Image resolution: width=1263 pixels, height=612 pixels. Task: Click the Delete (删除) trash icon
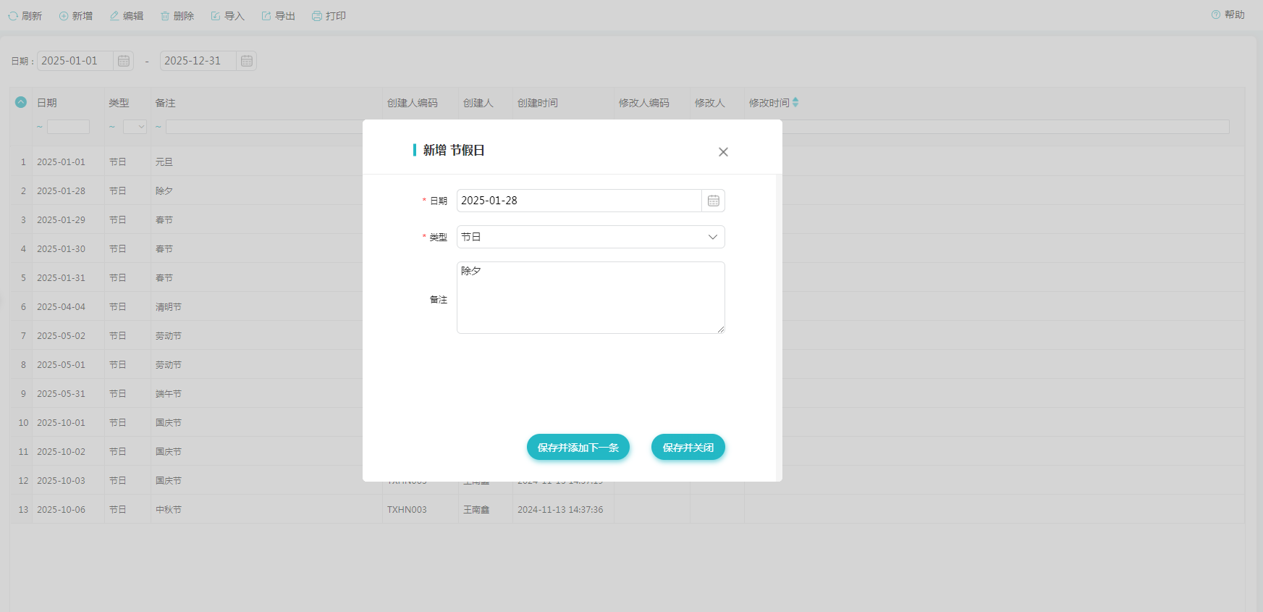165,16
